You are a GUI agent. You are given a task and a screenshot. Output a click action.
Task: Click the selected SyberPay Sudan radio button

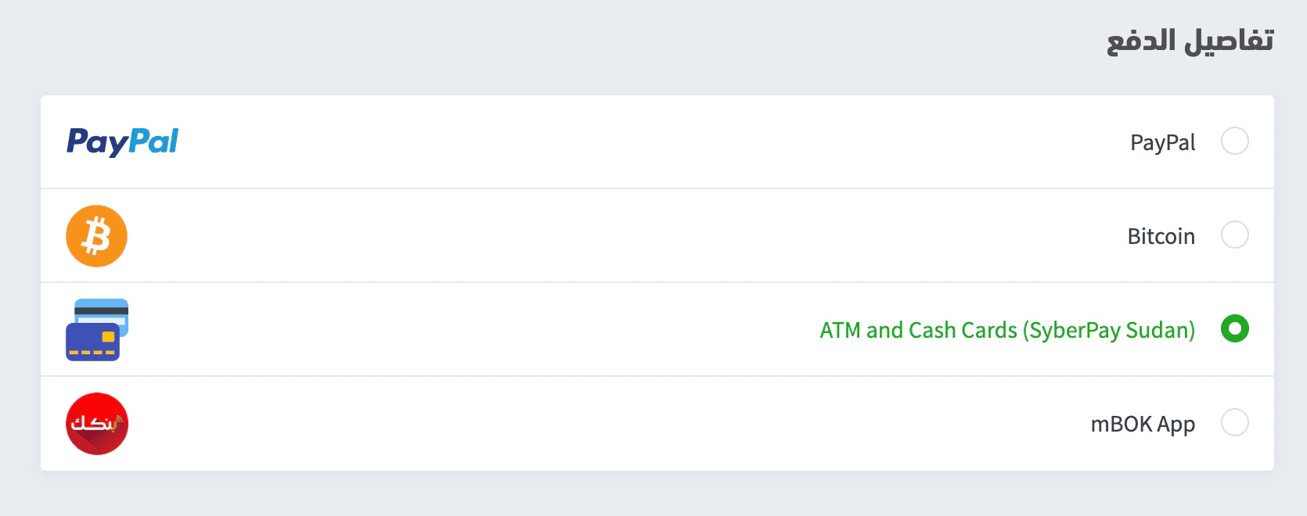(1234, 328)
